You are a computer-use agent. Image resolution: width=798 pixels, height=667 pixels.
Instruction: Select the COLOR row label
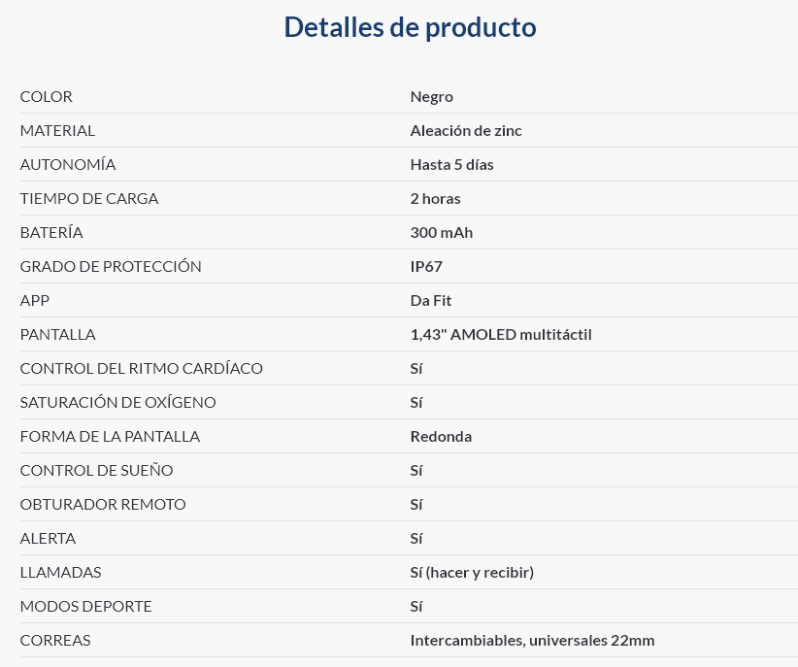pos(47,97)
